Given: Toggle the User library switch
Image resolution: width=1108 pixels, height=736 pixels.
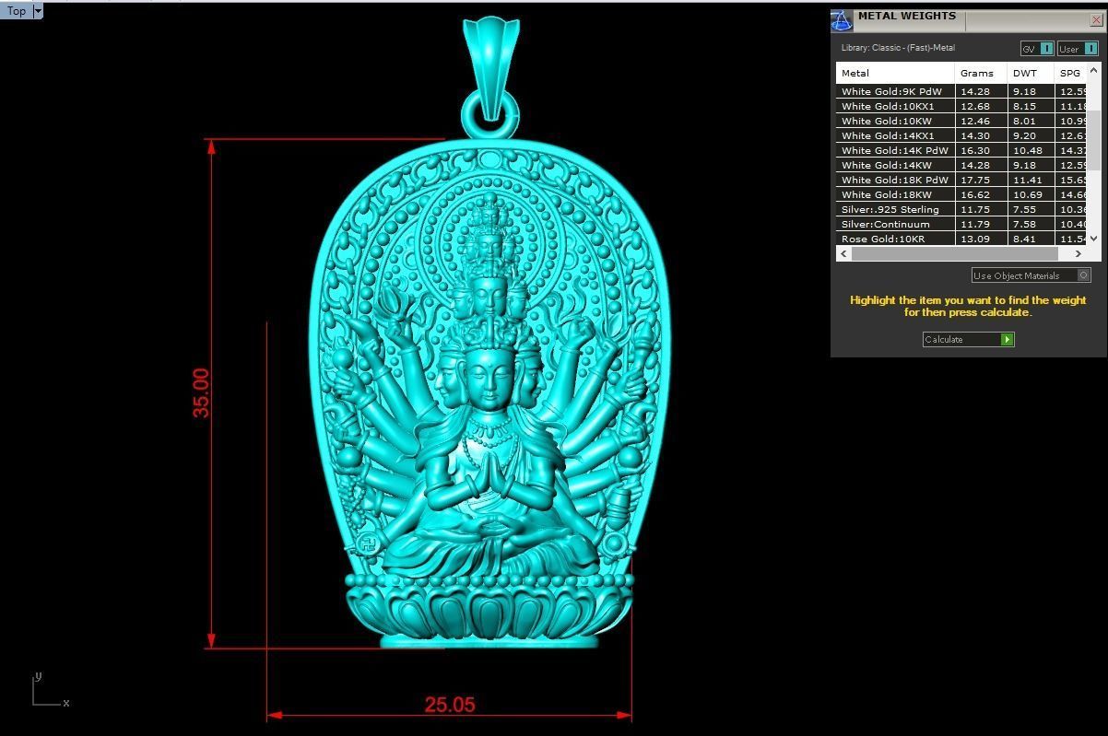Looking at the screenshot, I should pyautogui.click(x=1077, y=49).
